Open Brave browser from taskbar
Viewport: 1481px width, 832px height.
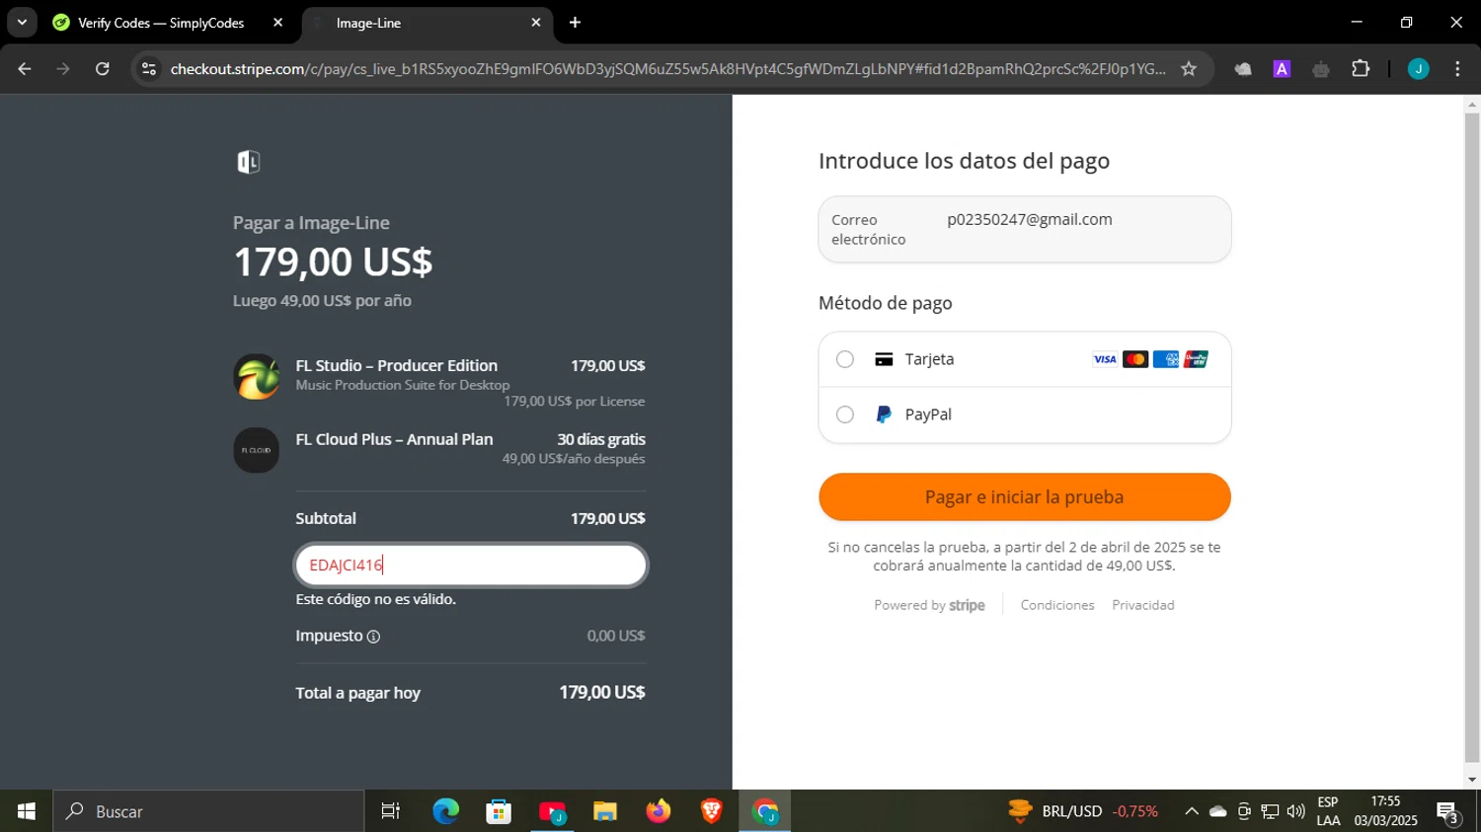711,811
